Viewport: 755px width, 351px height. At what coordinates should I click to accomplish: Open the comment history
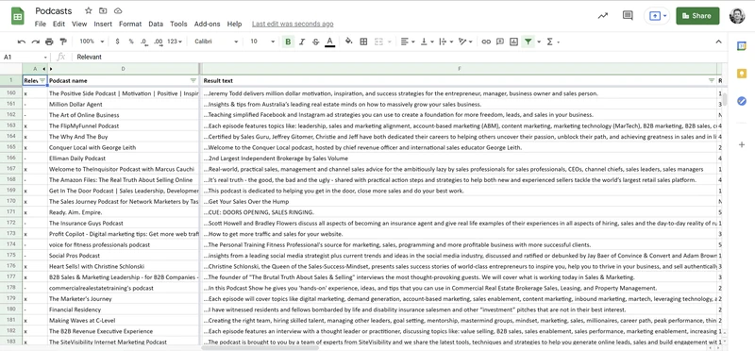(628, 16)
